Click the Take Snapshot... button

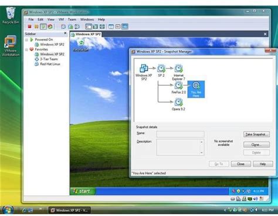coord(256,134)
